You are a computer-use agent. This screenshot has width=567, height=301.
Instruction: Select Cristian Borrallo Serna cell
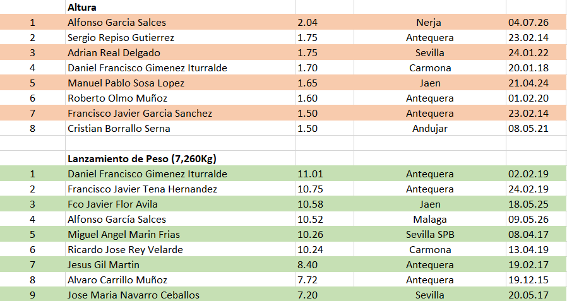(180, 128)
